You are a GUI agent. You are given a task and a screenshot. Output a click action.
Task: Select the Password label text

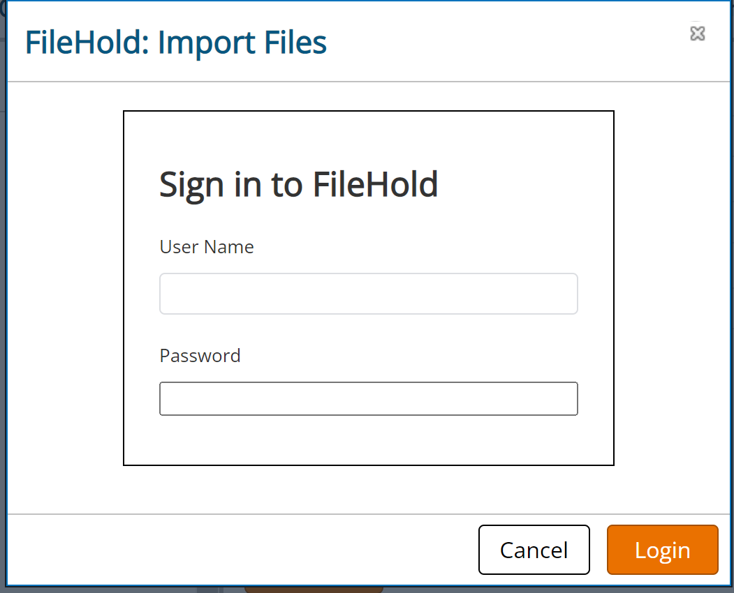pyautogui.click(x=200, y=356)
